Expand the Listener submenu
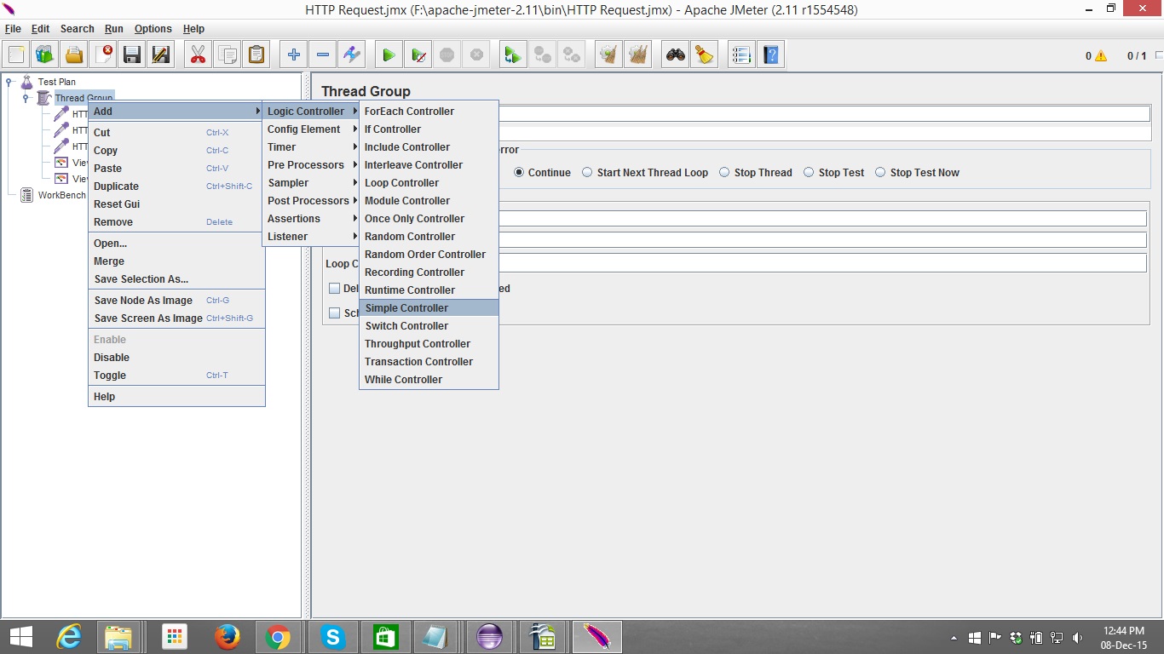This screenshot has width=1164, height=654. [x=310, y=237]
